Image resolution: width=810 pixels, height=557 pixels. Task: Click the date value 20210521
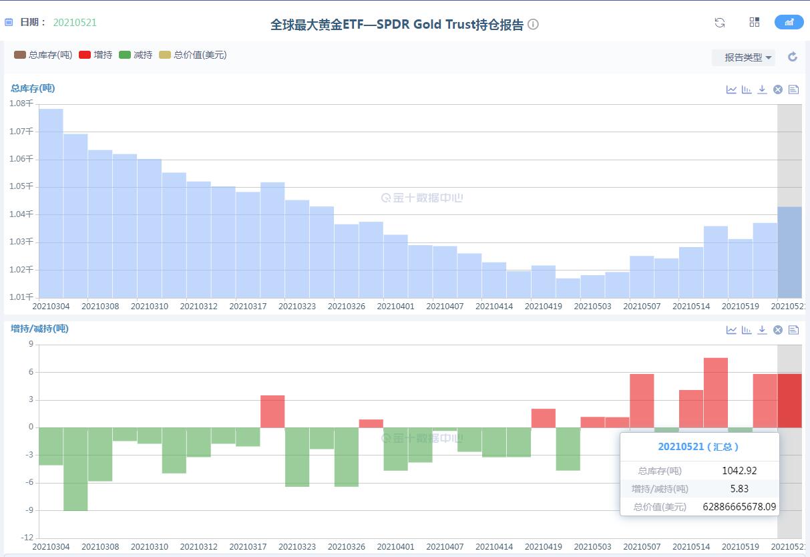pyautogui.click(x=75, y=22)
